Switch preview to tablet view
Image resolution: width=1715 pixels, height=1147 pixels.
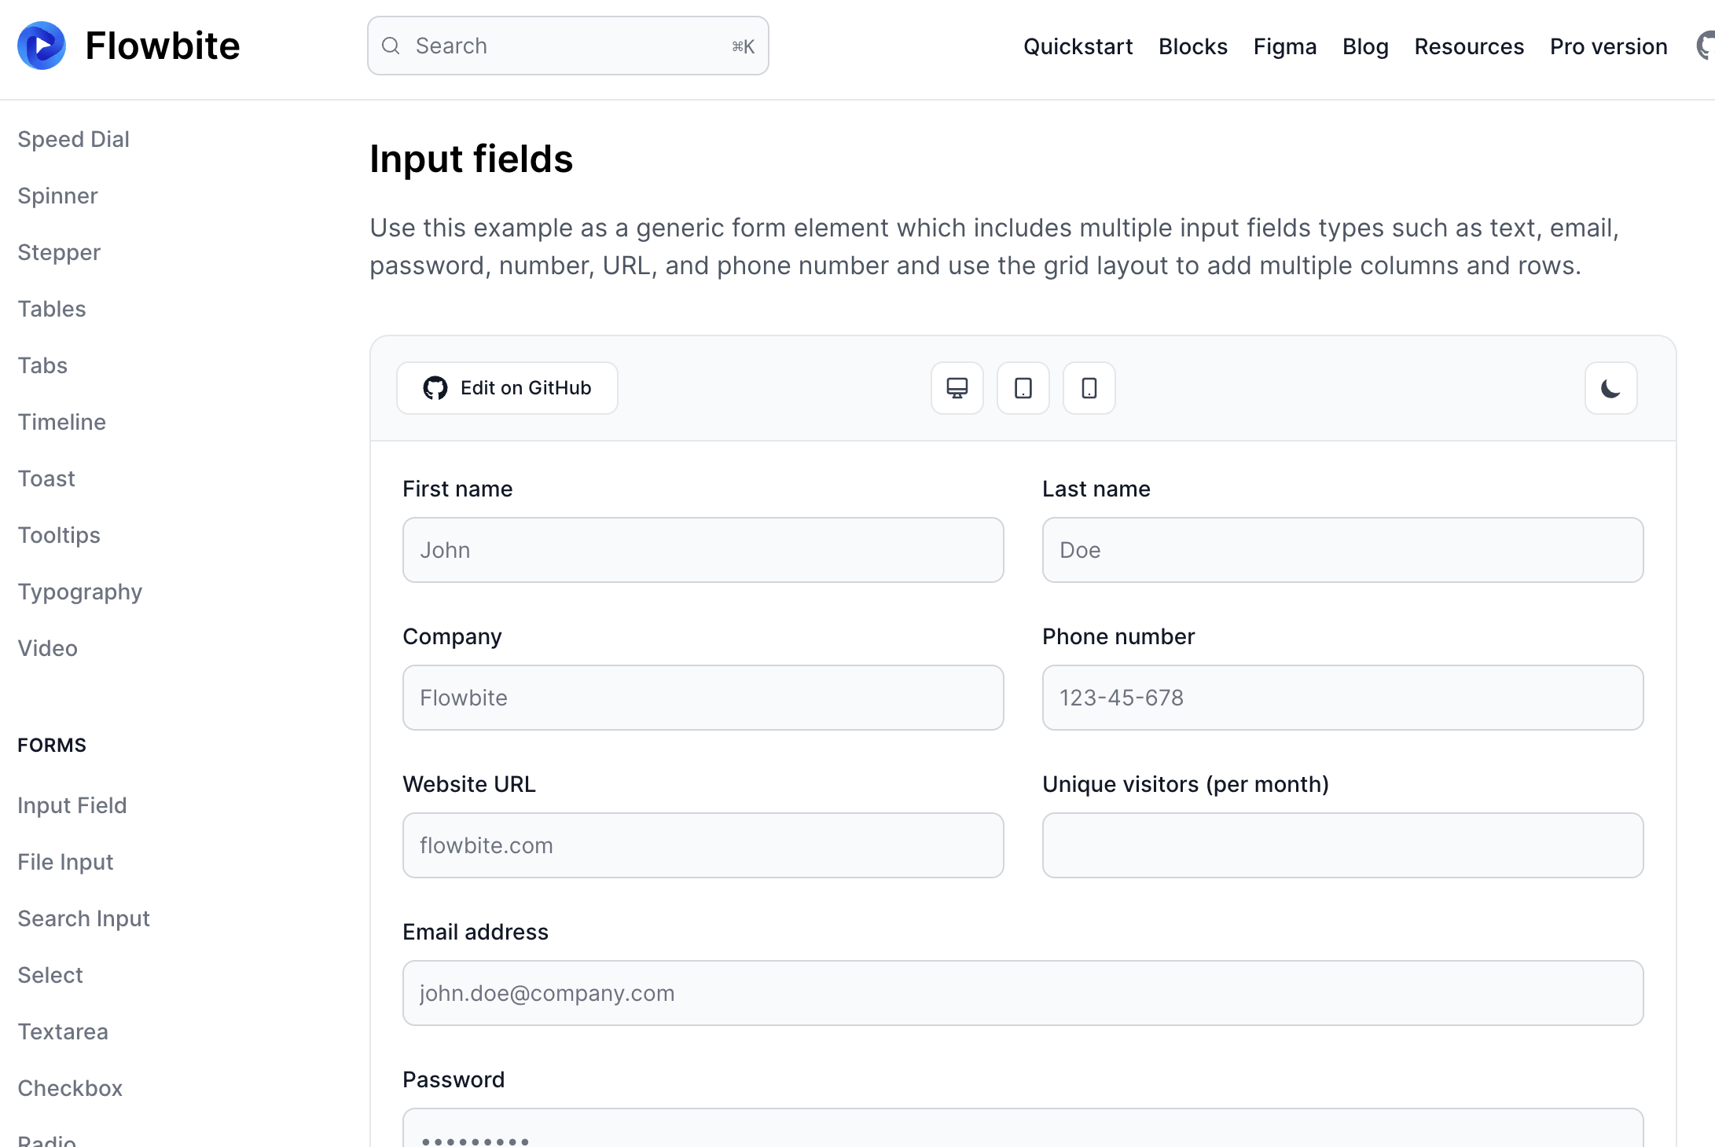(1022, 387)
